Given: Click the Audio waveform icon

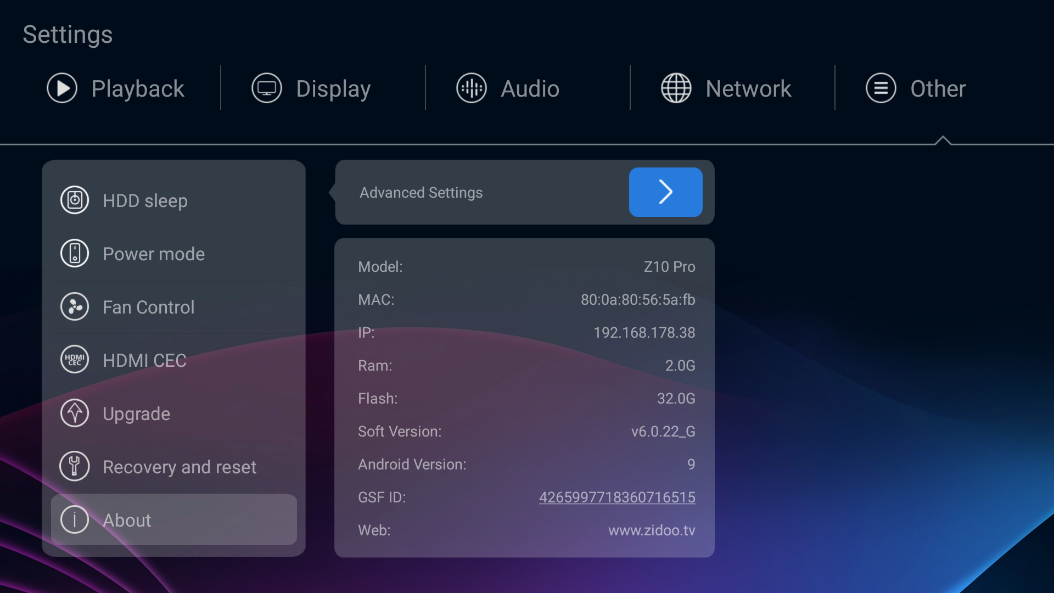Looking at the screenshot, I should 472,88.
